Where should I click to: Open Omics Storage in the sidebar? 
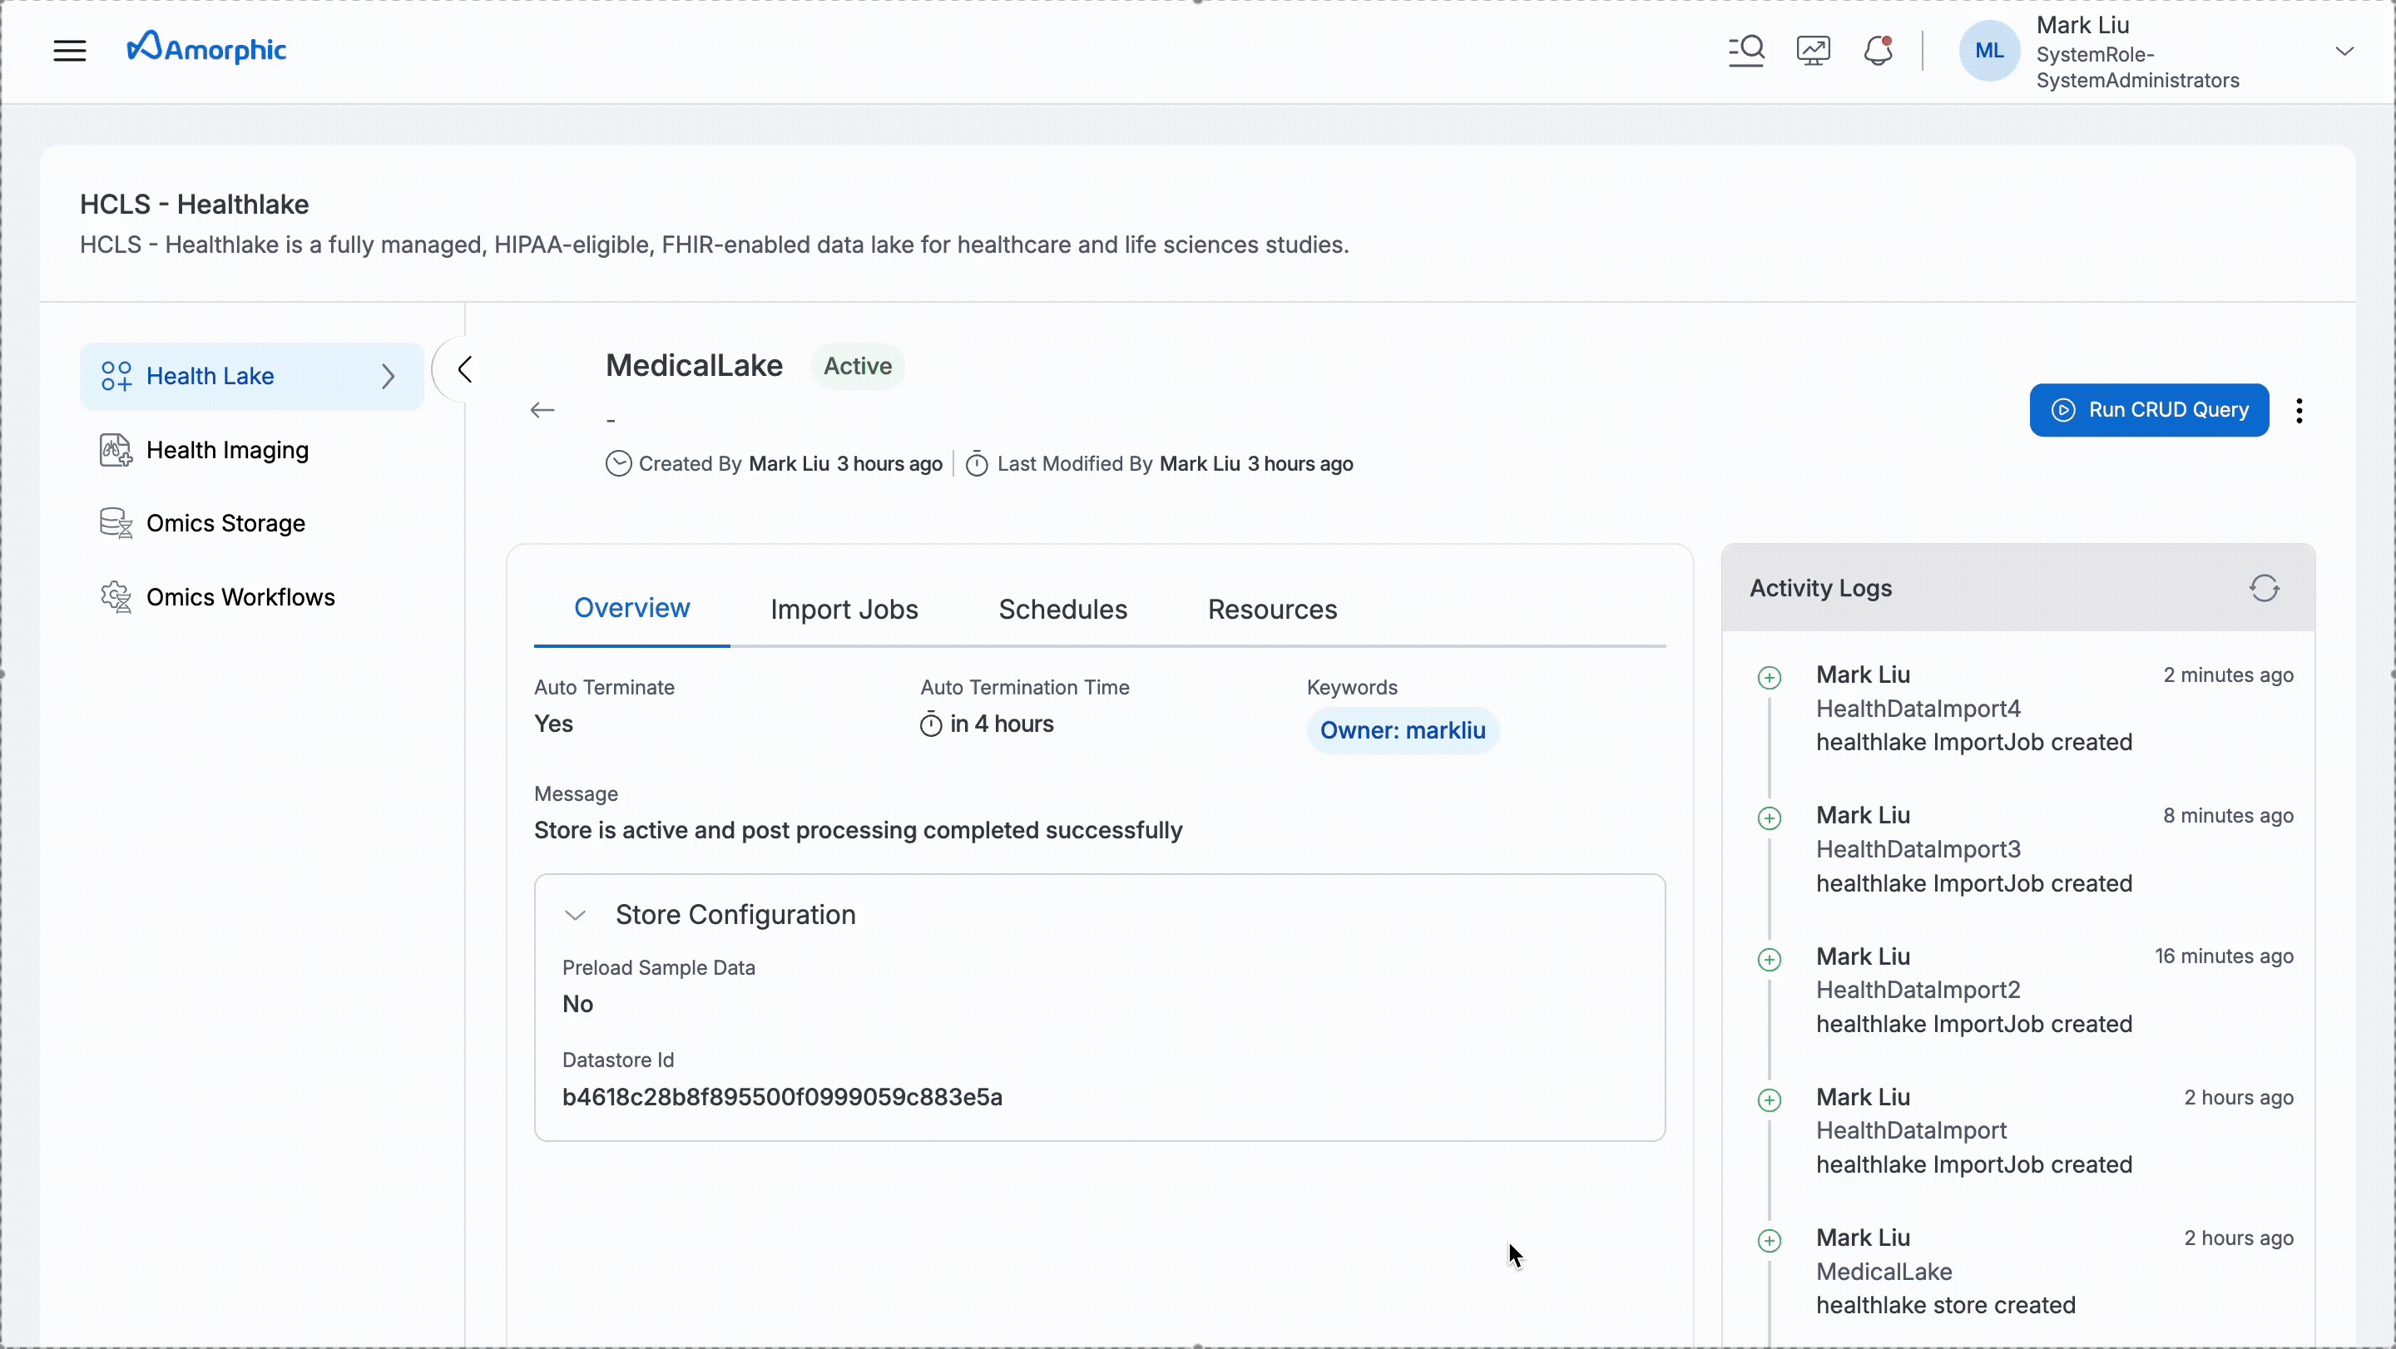point(225,523)
